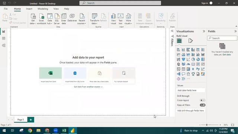The width and height of the screenshot is (238, 134).
Task: Switch to the Insert ribbon tab
Action: (29, 9)
